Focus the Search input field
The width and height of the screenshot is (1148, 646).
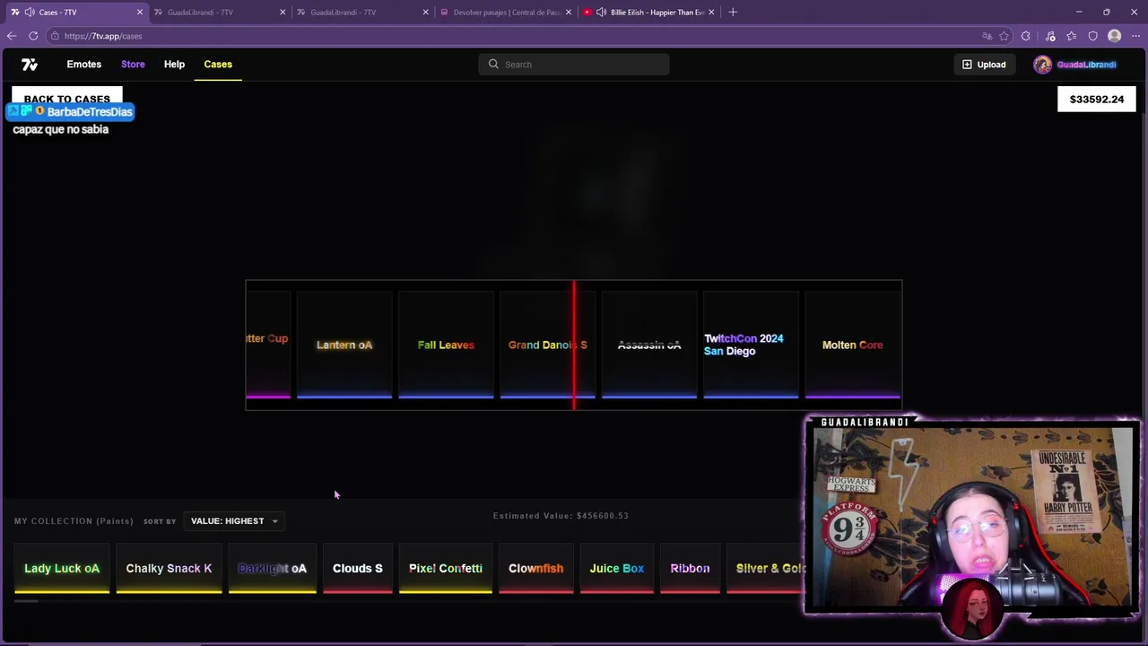point(574,65)
